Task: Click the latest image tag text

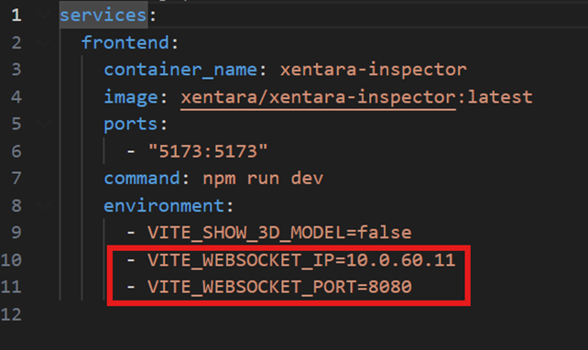Action: point(500,97)
